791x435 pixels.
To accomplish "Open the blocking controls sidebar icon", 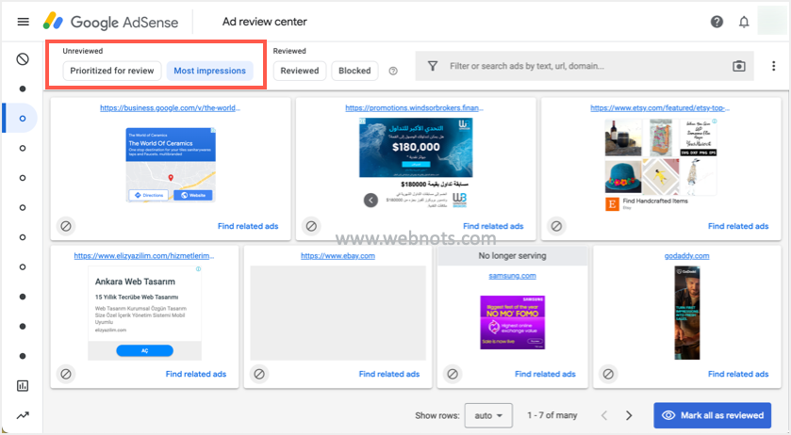I will (x=23, y=59).
